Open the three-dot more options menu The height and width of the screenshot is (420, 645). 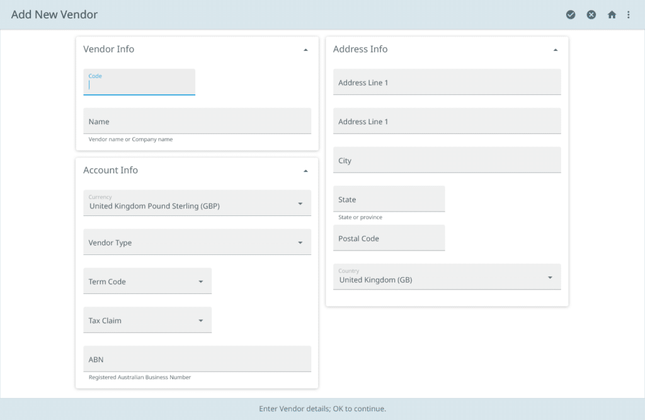click(629, 15)
